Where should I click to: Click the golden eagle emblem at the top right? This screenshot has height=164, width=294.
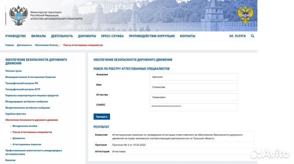pyautogui.click(x=245, y=15)
